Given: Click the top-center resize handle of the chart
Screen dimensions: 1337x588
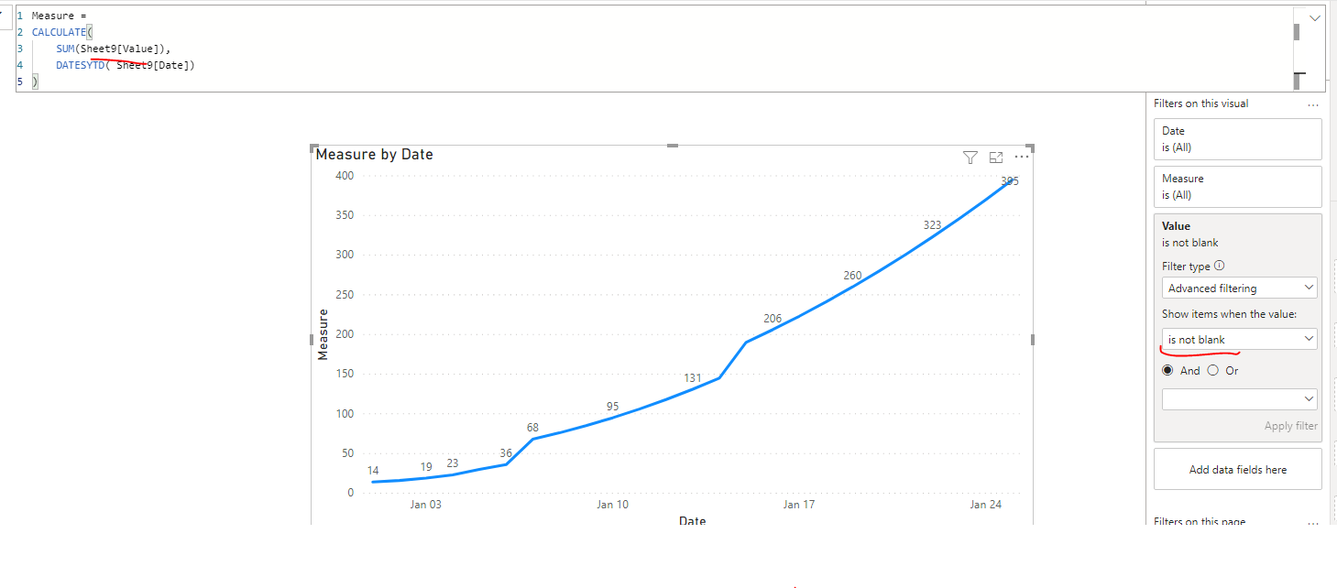Looking at the screenshot, I should point(673,146).
